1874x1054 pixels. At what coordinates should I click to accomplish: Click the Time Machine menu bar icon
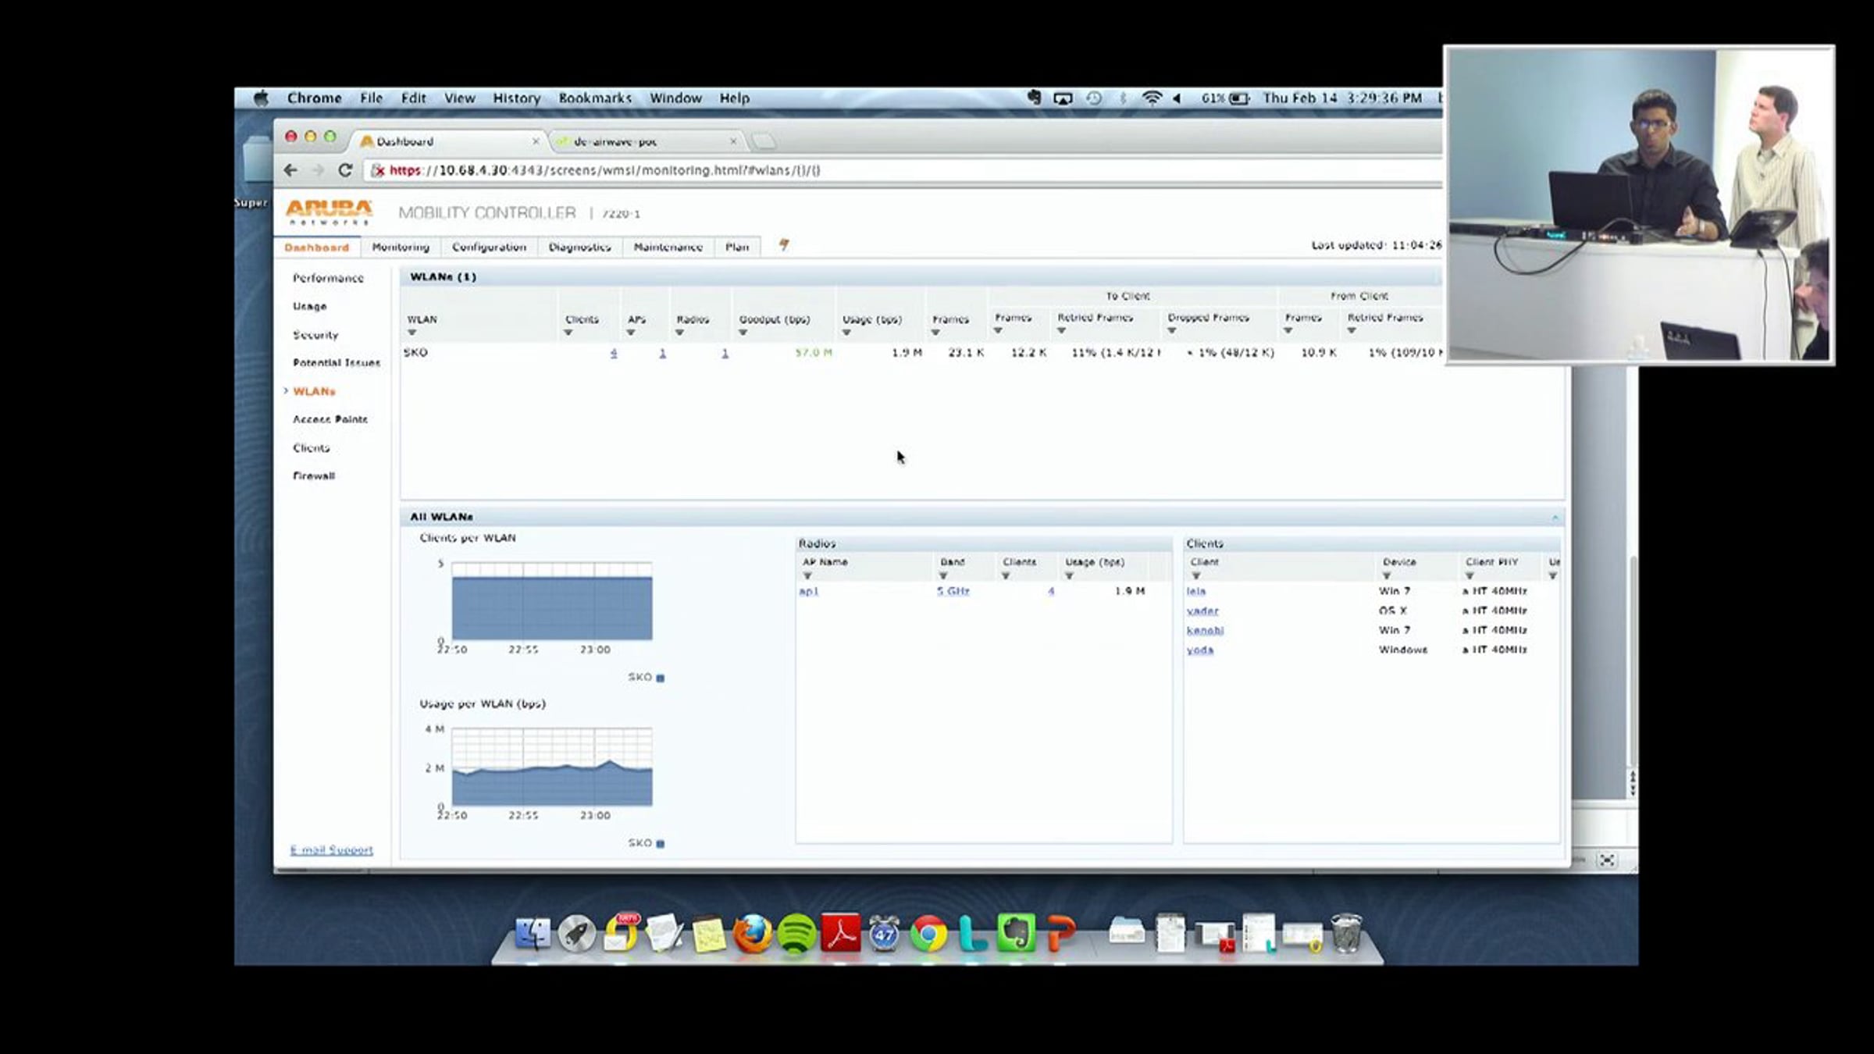1094,98
